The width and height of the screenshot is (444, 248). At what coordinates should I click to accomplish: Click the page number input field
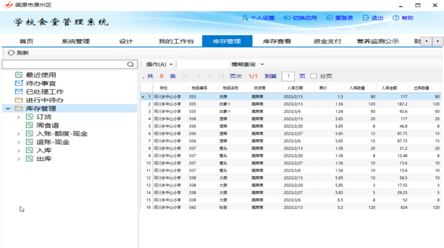[288, 77]
